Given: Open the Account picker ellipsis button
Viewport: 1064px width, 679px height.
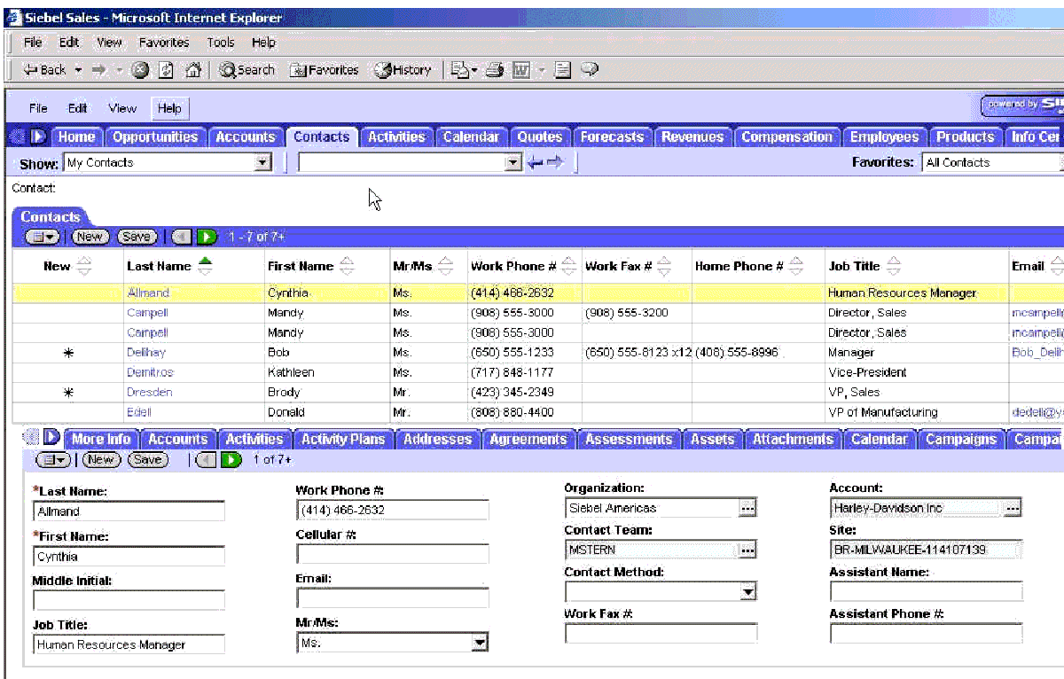Looking at the screenshot, I should [x=1013, y=508].
